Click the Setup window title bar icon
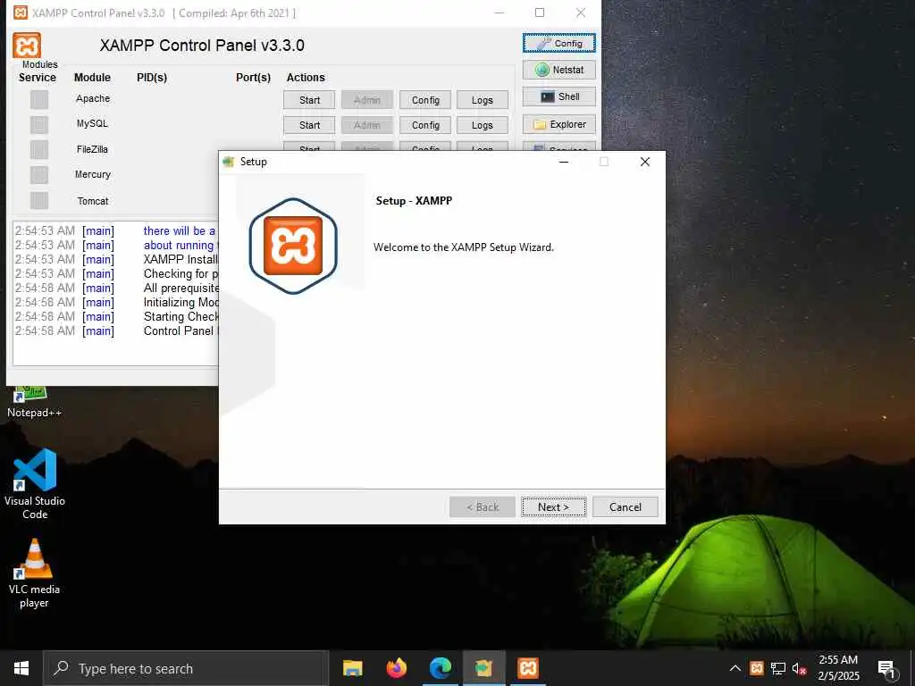This screenshot has height=686, width=915. click(x=228, y=162)
